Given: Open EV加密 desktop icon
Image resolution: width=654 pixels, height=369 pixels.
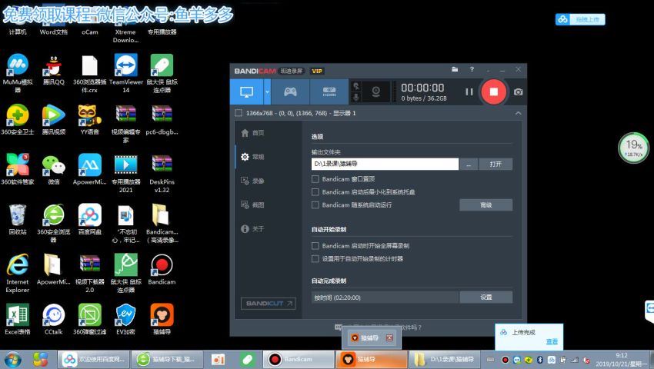Looking at the screenshot, I should coord(126,319).
